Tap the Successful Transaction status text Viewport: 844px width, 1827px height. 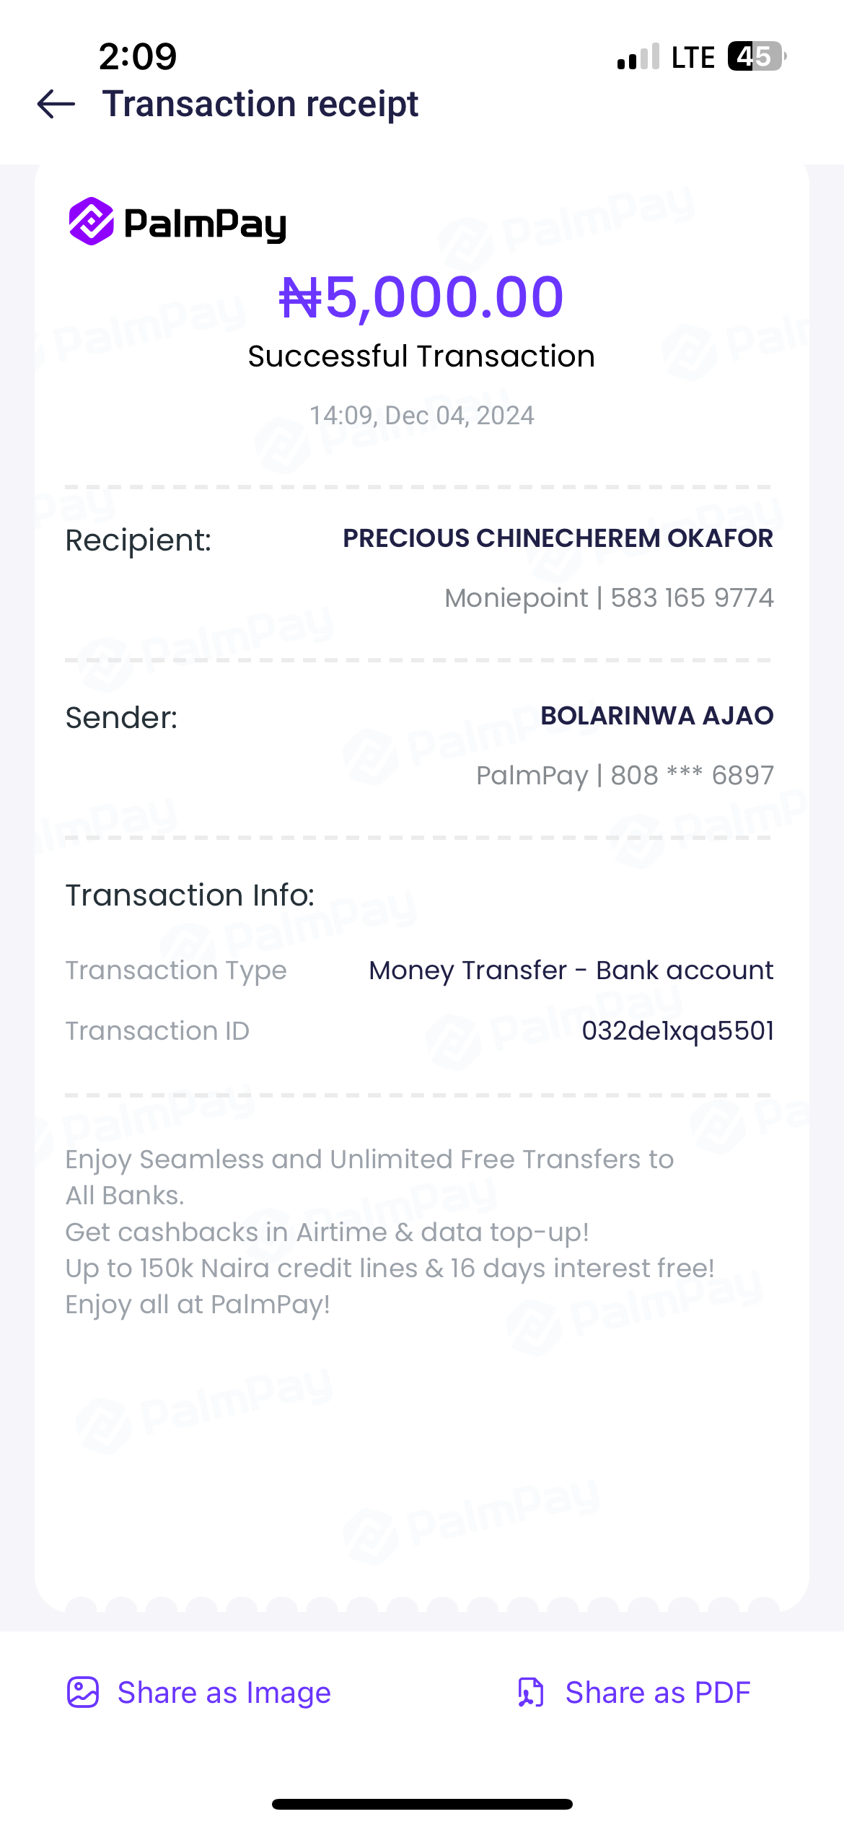click(421, 356)
